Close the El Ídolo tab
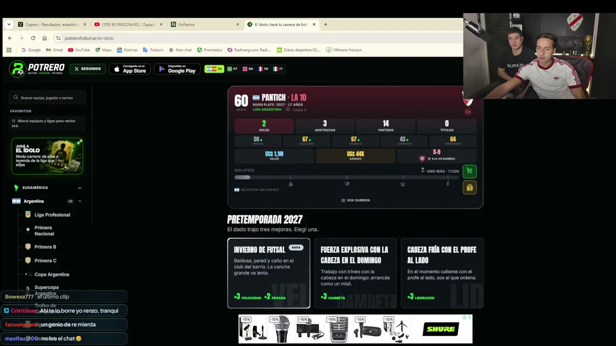The width and height of the screenshot is (616, 346). click(314, 25)
